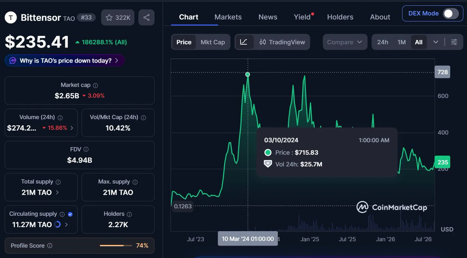Click the Profile Score info icon
Viewport: 467px width, 258px height.
(49, 246)
